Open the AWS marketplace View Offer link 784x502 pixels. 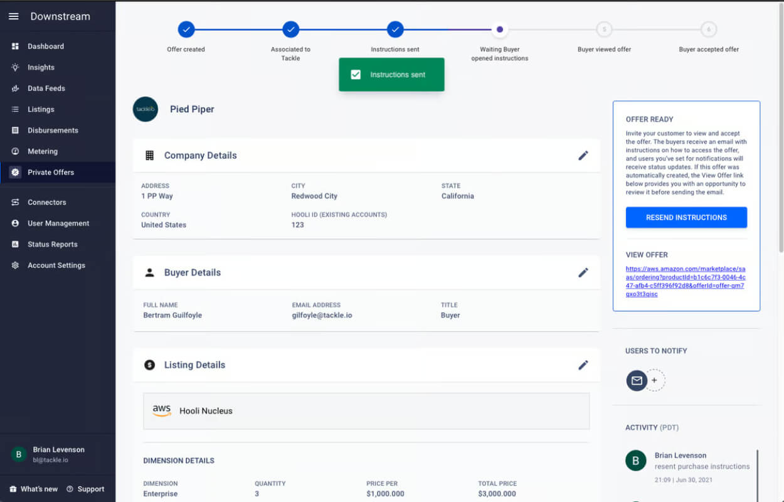pyautogui.click(x=686, y=281)
